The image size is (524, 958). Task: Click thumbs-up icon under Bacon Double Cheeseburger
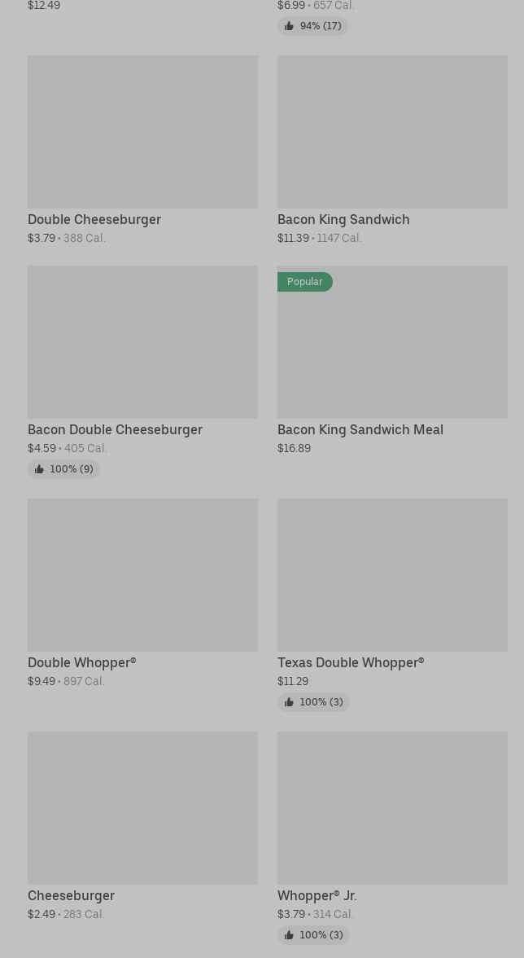coord(39,469)
